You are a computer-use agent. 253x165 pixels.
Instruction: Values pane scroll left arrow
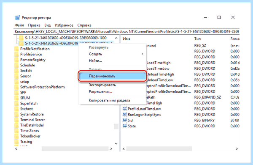tap(124, 148)
